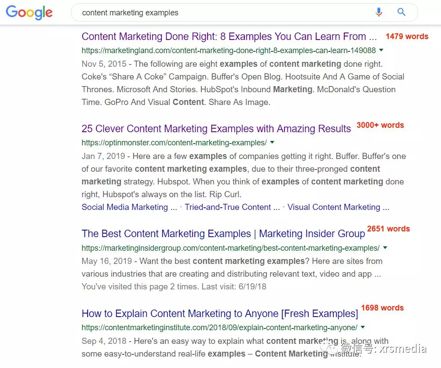Open 'How to Explain Content Marketing to Anyone' result
This screenshot has width=441, height=368.
[220, 314]
